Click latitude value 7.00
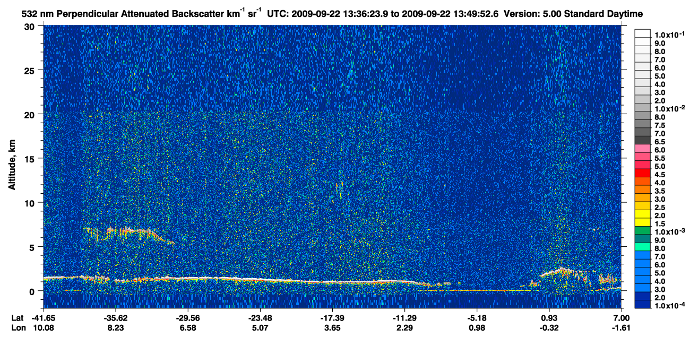 (x=622, y=318)
